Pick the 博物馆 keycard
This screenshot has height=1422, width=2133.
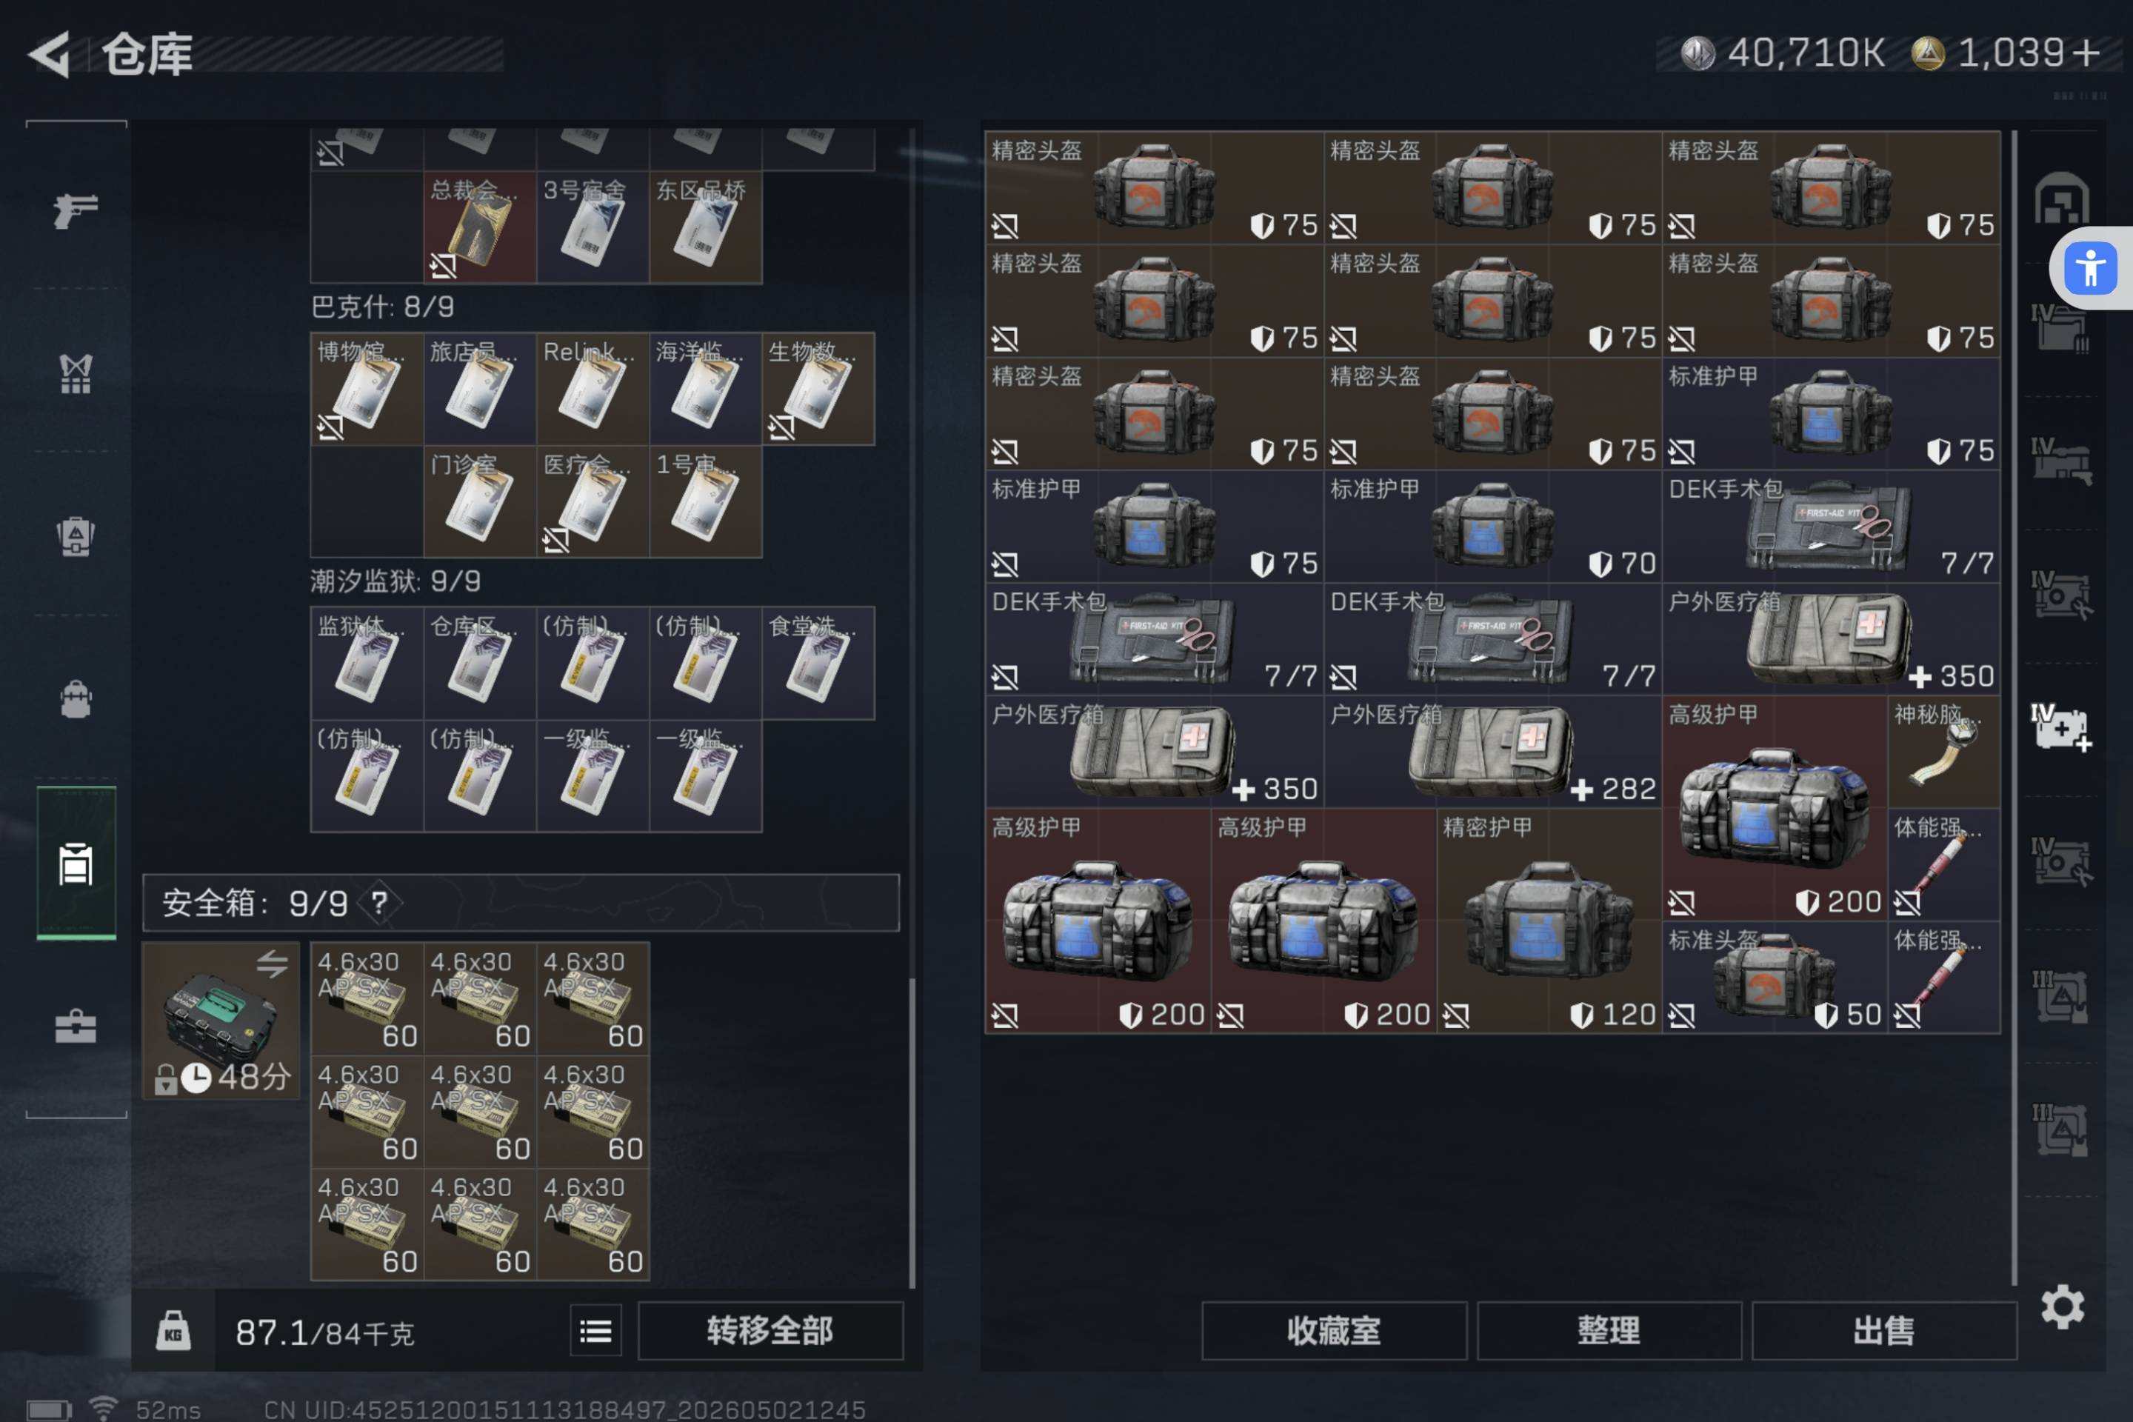367,389
